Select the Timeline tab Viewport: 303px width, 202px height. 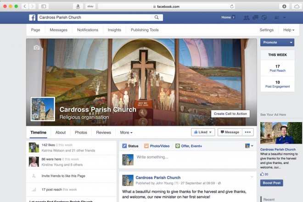[x=38, y=132]
